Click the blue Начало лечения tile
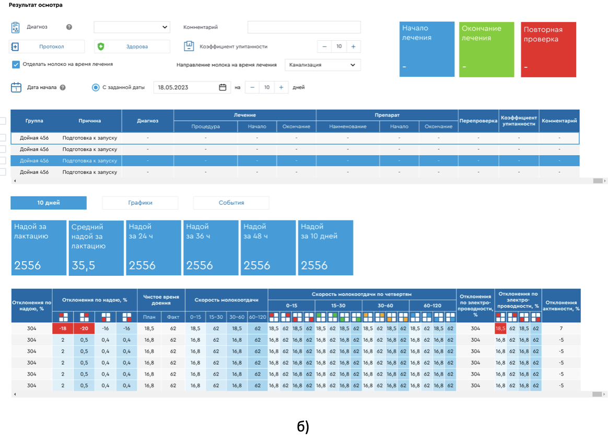This screenshot has height=443, width=608. (x=427, y=49)
